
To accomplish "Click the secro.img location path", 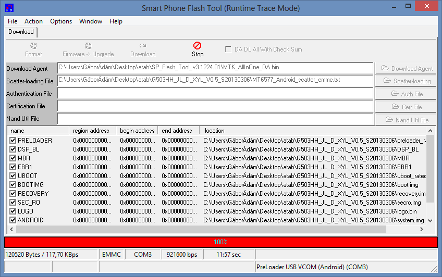I will 312,203.
